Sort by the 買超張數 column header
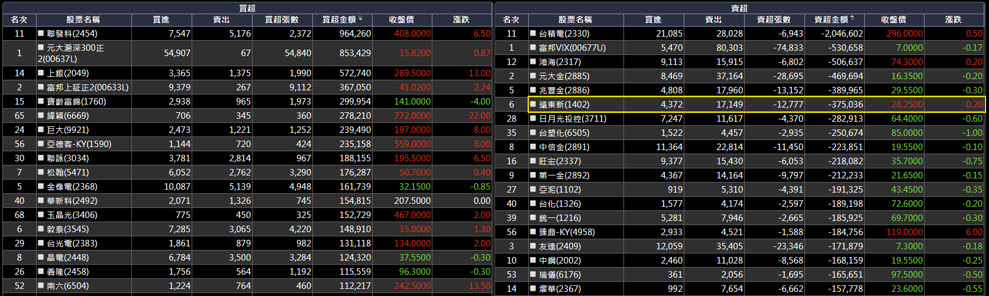 pos(282,19)
